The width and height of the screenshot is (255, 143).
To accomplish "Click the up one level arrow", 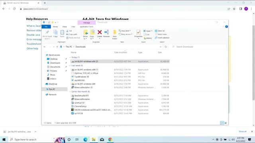I will pos(57,47).
